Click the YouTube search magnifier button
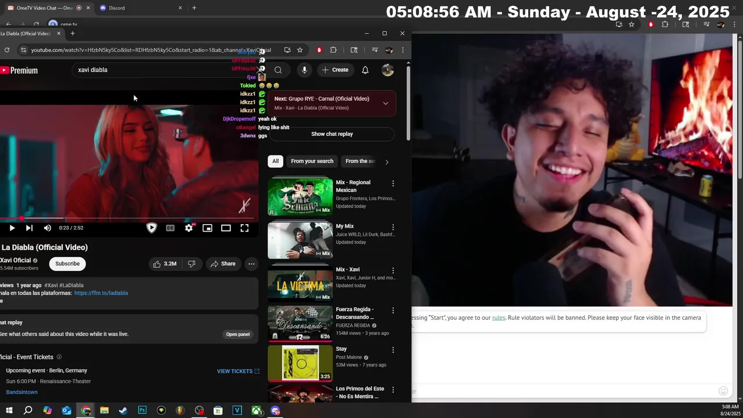The width and height of the screenshot is (743, 418). pos(278,70)
